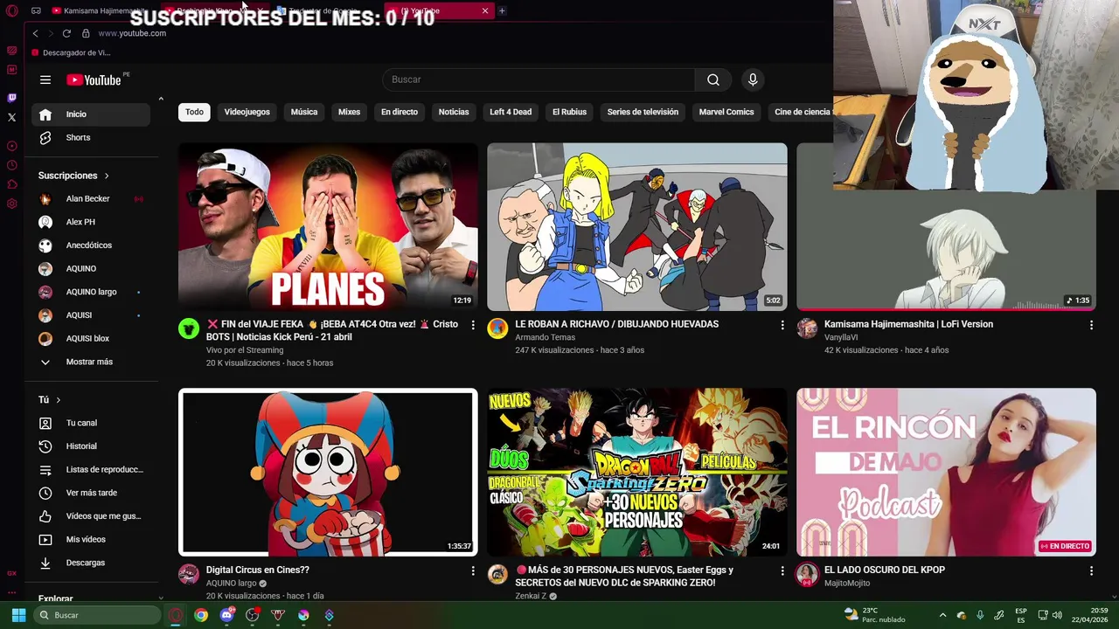Start a search with the magnifier button
The height and width of the screenshot is (629, 1119).
tap(713, 79)
